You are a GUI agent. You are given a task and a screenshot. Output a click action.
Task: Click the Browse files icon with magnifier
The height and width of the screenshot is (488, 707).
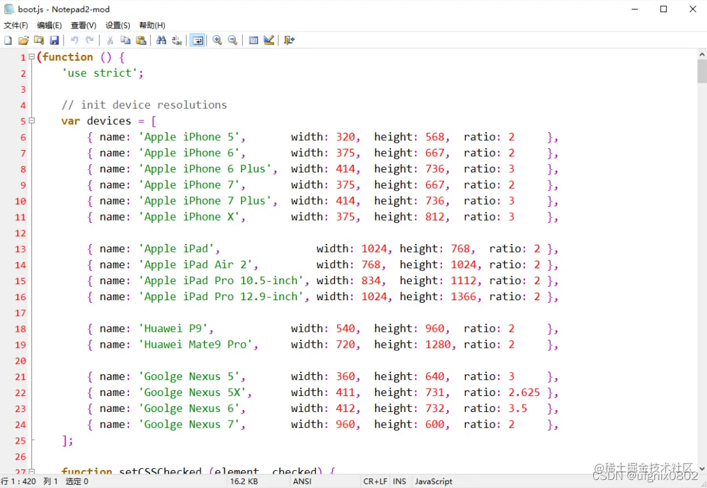tap(39, 41)
